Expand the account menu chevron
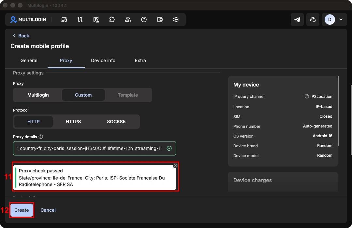The height and width of the screenshot is (228, 352). click(341, 20)
